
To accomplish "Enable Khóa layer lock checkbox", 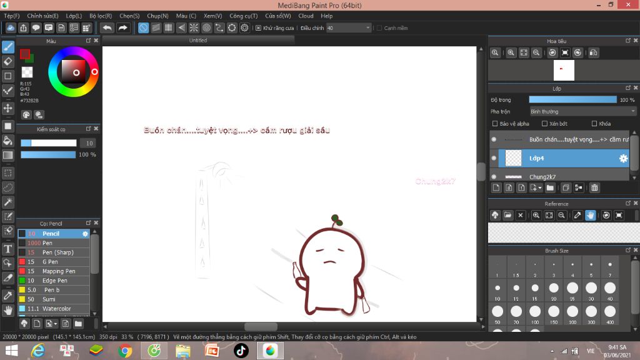I will click(x=594, y=124).
